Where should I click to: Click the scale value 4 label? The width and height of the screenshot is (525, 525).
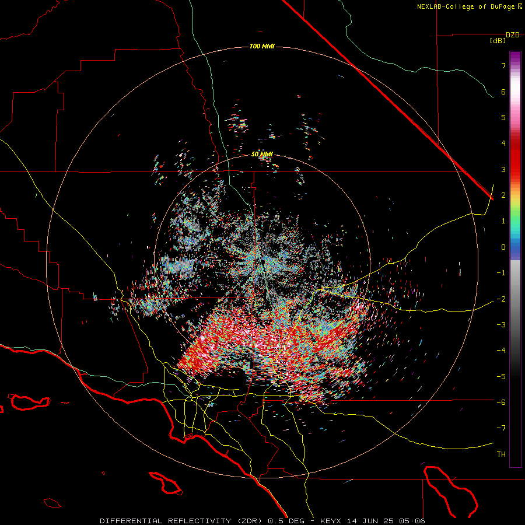click(x=503, y=143)
